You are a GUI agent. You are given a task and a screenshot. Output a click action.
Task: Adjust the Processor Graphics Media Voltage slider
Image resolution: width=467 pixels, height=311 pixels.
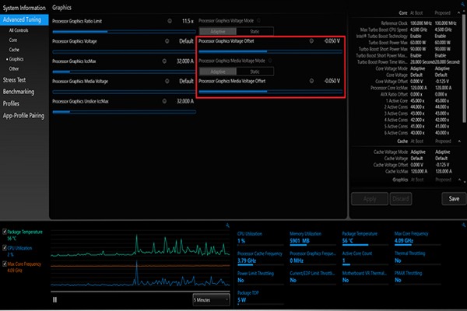pyautogui.click(x=125, y=92)
